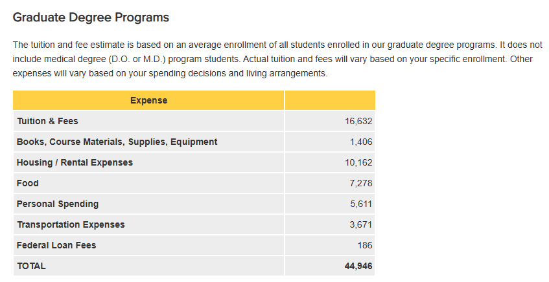The height and width of the screenshot is (282, 549).
Task: Click the 5,611 personal spending amount
Action: click(x=361, y=204)
